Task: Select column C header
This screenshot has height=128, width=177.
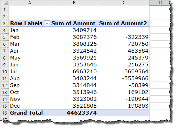Action: (x=124, y=3)
